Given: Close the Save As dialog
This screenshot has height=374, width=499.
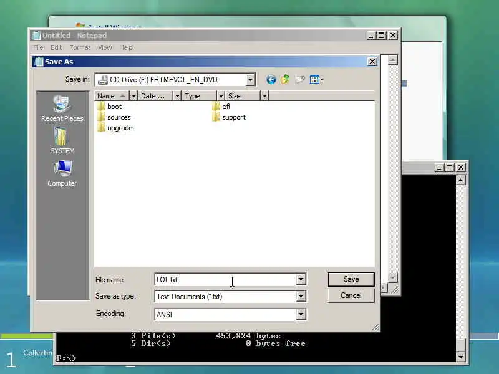Looking at the screenshot, I should tap(372, 61).
